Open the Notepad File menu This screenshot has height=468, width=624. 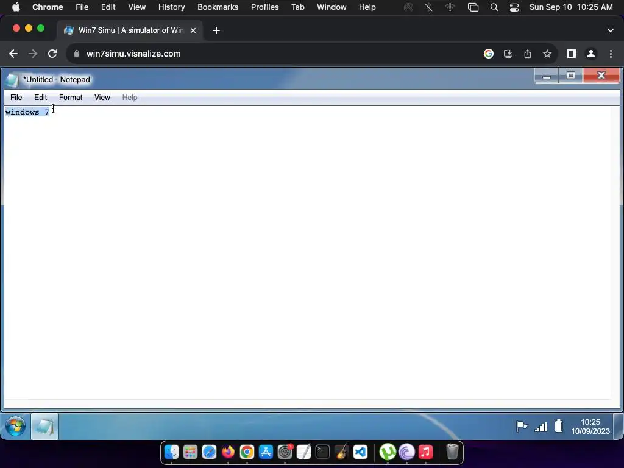[16, 97]
